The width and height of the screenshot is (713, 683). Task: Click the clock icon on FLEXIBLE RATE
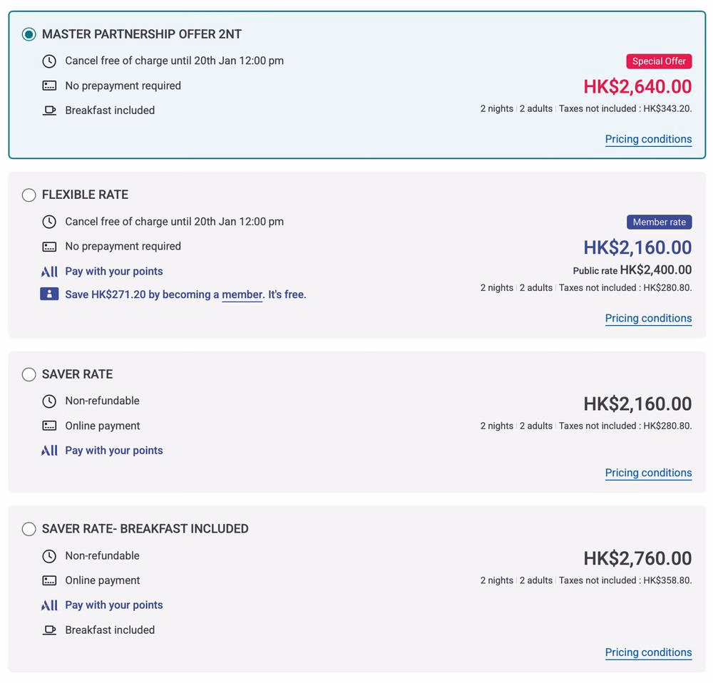pos(49,222)
